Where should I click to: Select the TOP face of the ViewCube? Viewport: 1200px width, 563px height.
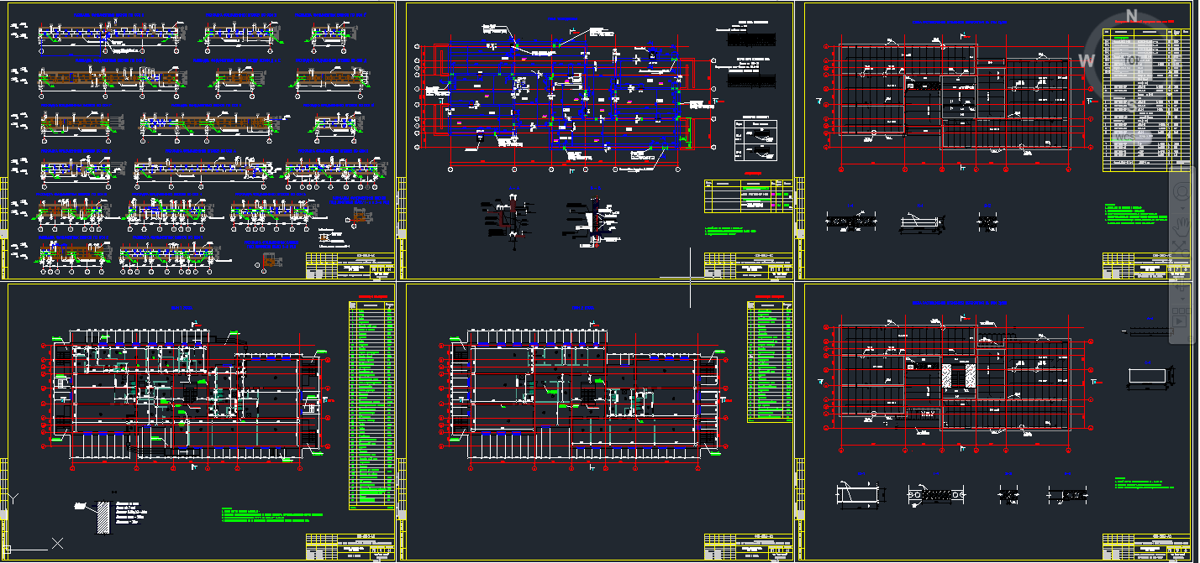click(1131, 60)
